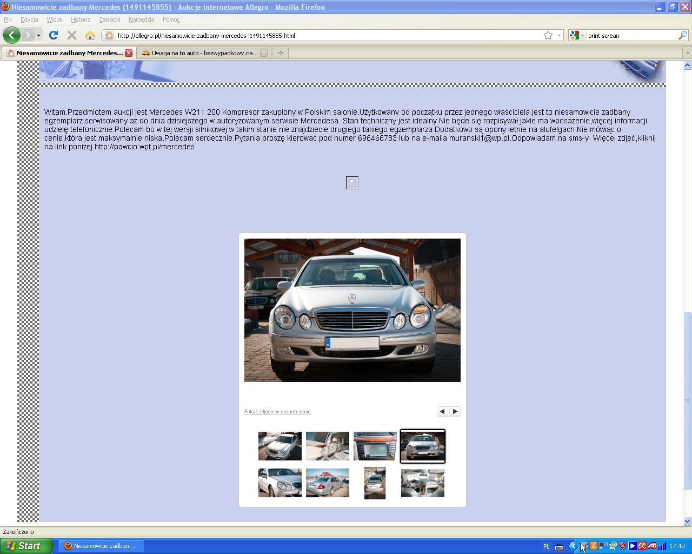Click the wireless network computer tray icon
The image size is (692, 554).
(x=603, y=546)
